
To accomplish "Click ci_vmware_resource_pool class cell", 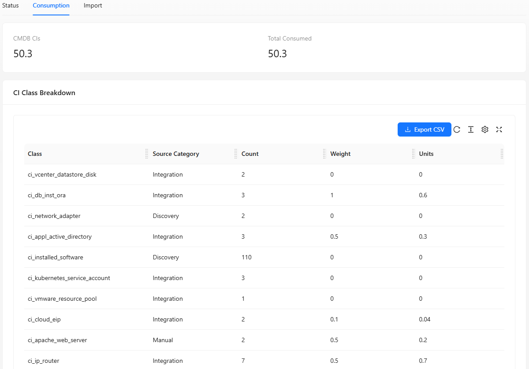I will point(62,299).
